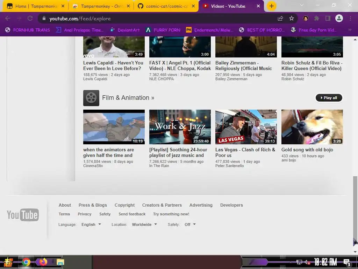Open the animated robot video thumbnail

114,127
